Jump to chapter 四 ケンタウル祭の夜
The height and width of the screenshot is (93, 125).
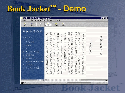[31, 52]
